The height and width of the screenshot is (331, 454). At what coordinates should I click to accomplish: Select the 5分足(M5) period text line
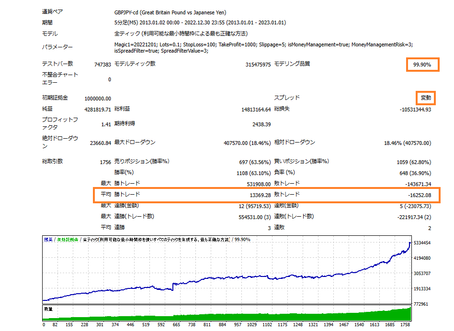point(200,22)
